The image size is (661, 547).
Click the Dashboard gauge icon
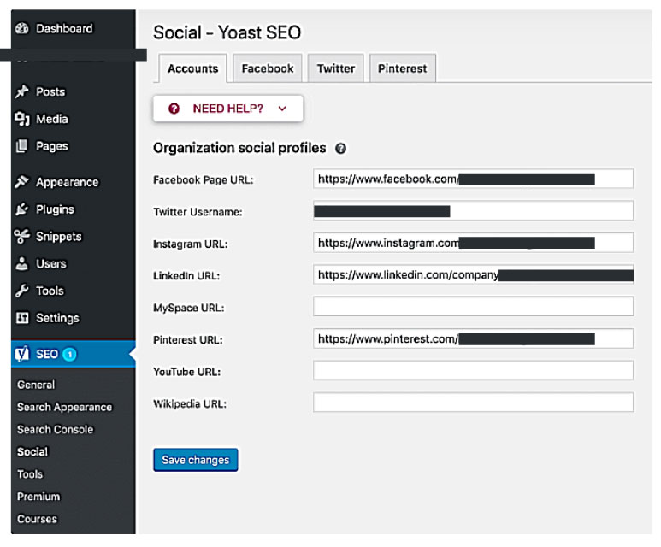click(22, 29)
